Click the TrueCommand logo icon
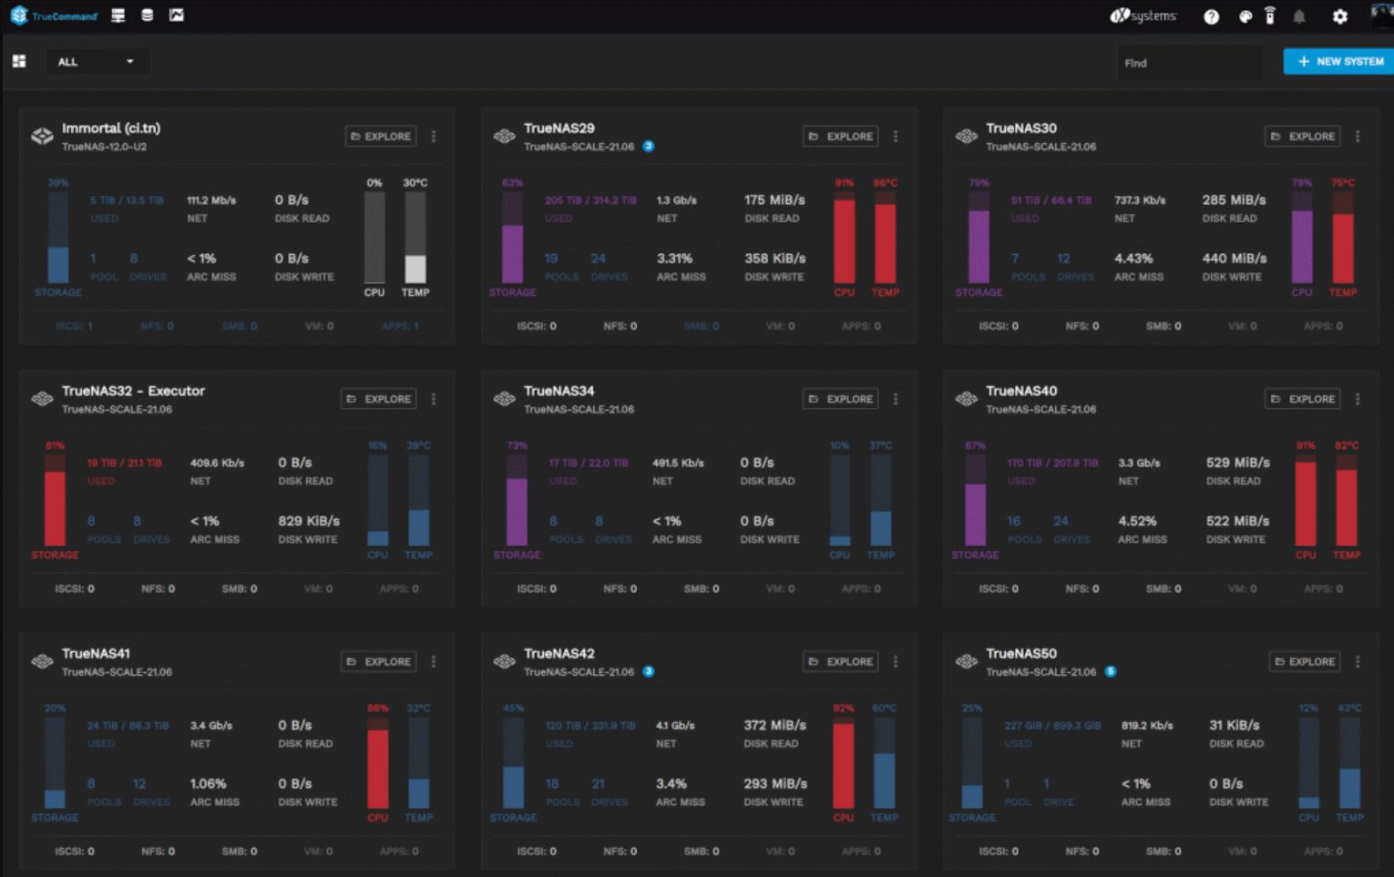Image resolution: width=1394 pixels, height=877 pixels. (x=19, y=15)
